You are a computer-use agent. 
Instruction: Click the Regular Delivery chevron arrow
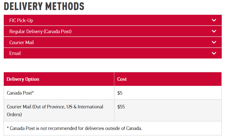pyautogui.click(x=214, y=31)
